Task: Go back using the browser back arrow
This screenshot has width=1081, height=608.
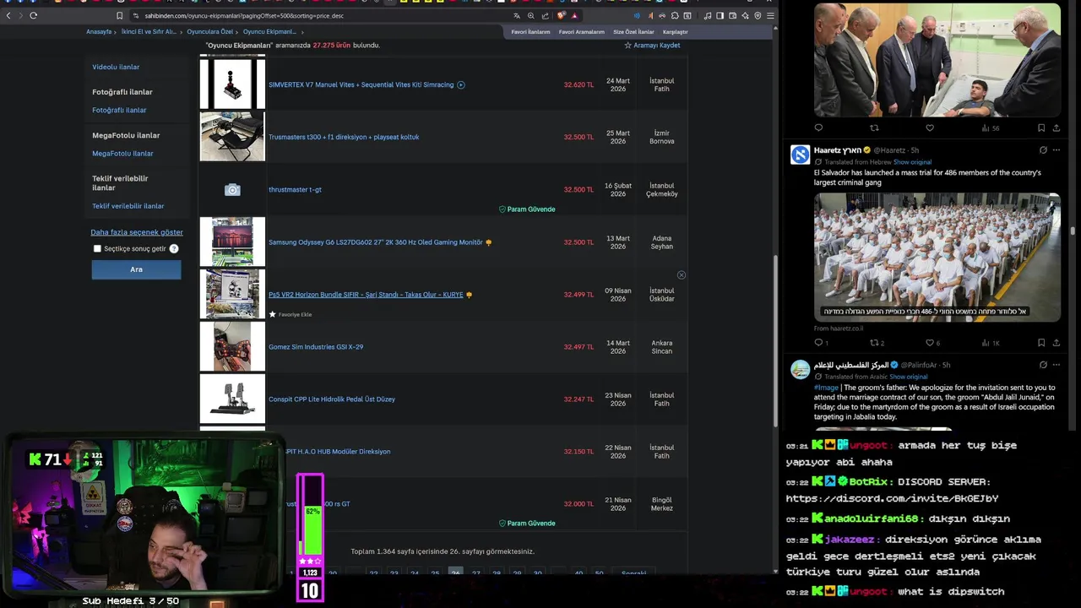Action: click(9, 15)
